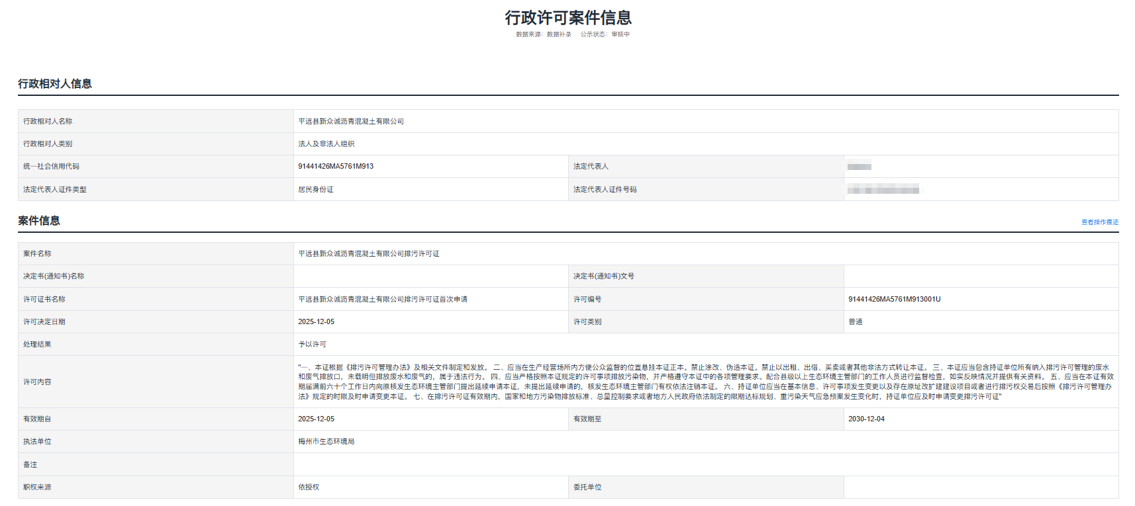Click the blurred 法定代表人 name value
This screenshot has height=506, width=1135.
coord(859,167)
